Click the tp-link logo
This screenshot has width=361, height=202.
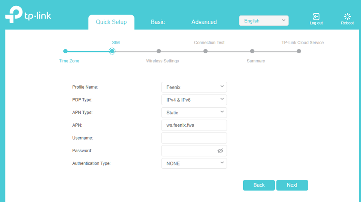click(x=28, y=15)
